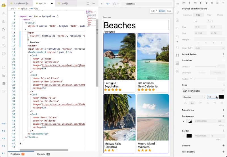This screenshot has height=157, width=227.
Task: Align selected element to bottom edge
Action: coord(212,3)
